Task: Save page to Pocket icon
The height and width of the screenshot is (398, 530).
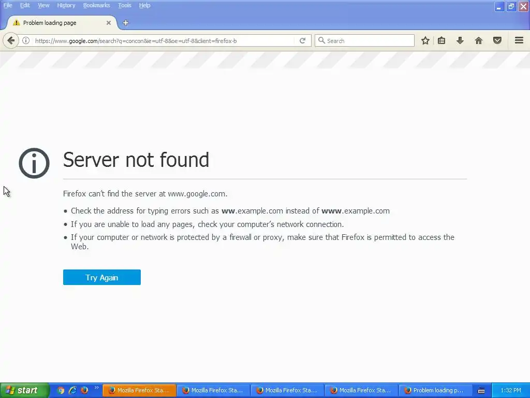Action: tap(497, 40)
